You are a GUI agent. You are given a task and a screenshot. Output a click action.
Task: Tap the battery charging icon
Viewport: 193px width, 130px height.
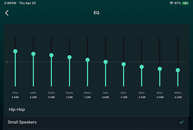coord(186,3)
